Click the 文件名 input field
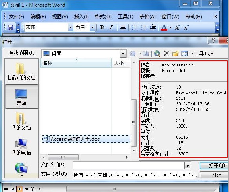The width and height of the screenshot is (229, 192). (x=128, y=165)
